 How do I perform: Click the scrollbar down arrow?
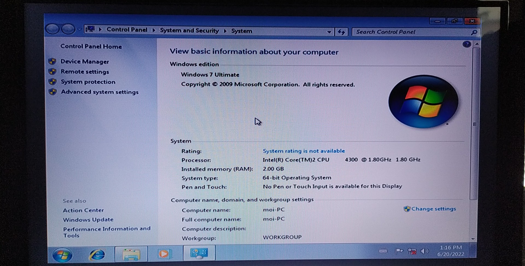(473, 239)
